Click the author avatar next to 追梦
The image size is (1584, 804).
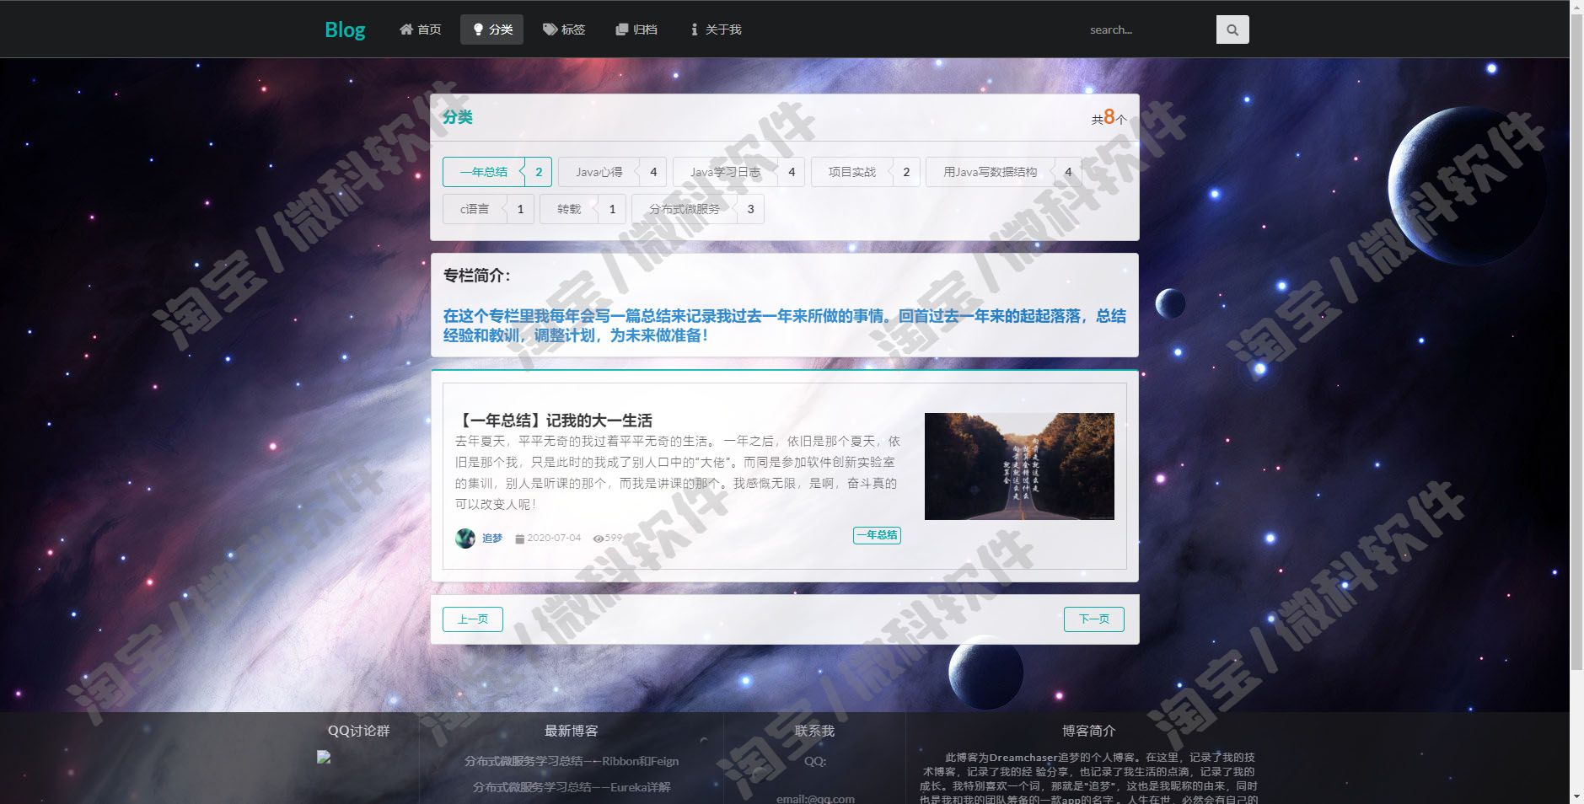pos(465,538)
